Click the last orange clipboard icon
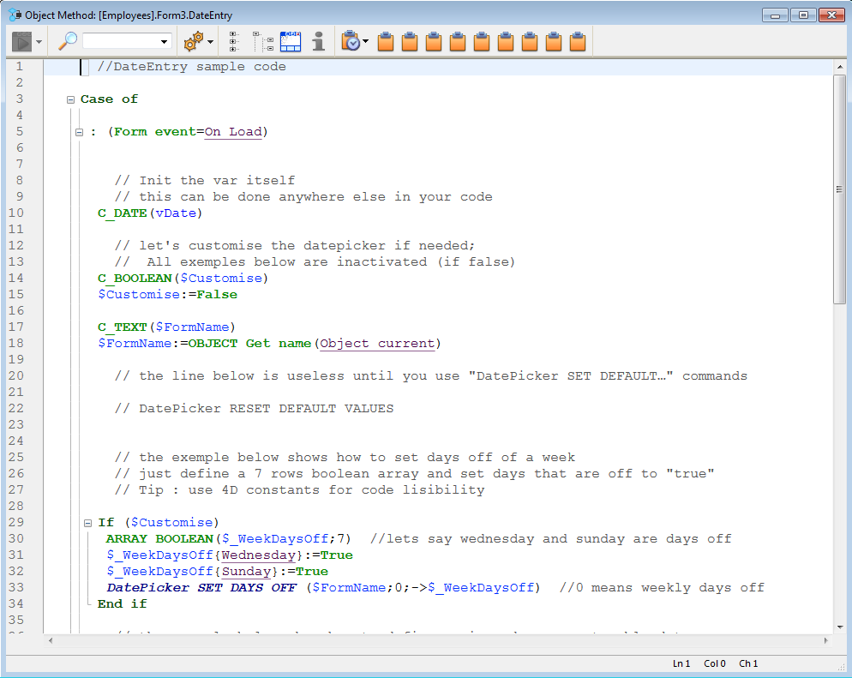852x678 pixels. pos(578,41)
